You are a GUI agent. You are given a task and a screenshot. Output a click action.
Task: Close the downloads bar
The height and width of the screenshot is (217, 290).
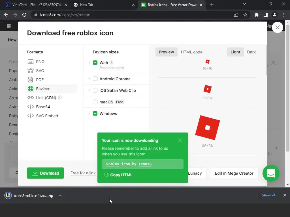click(x=285, y=195)
